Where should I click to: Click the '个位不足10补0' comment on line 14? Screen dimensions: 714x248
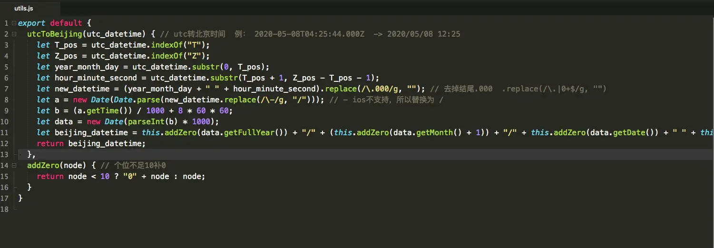pos(140,165)
